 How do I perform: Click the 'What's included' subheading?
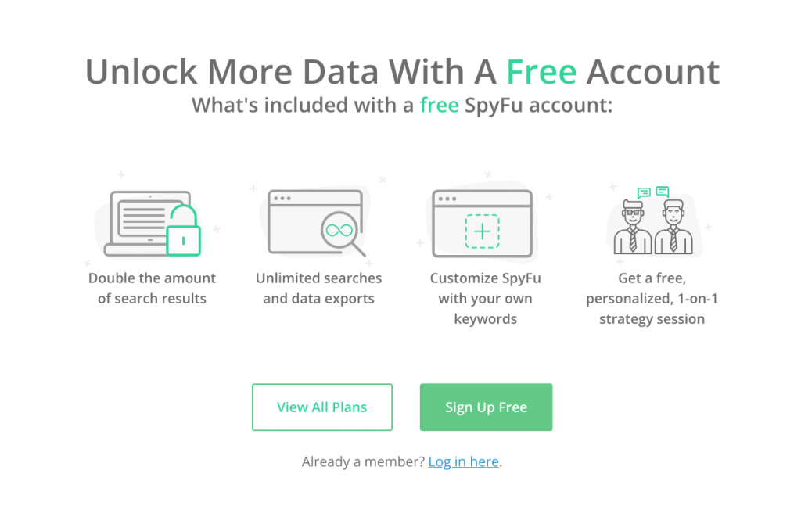402,105
